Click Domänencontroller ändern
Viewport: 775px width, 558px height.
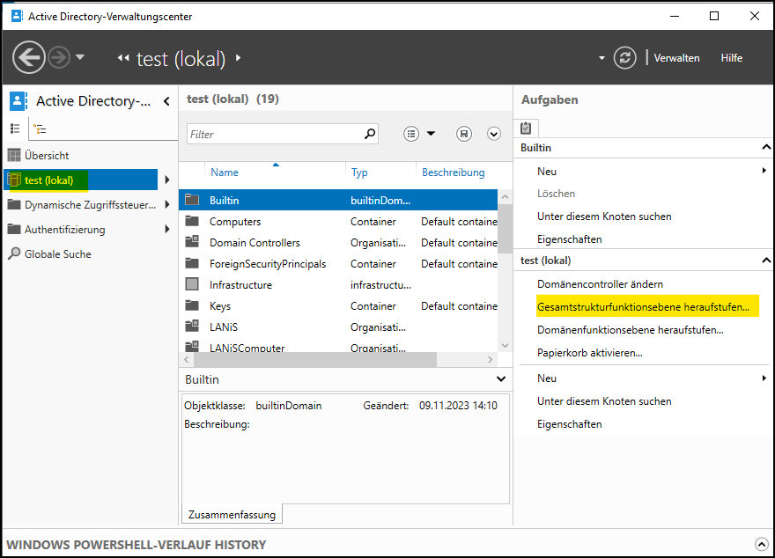pos(600,284)
